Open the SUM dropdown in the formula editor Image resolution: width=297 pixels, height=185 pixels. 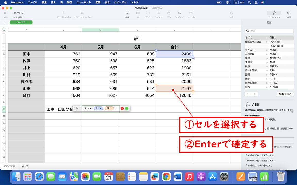(88, 108)
